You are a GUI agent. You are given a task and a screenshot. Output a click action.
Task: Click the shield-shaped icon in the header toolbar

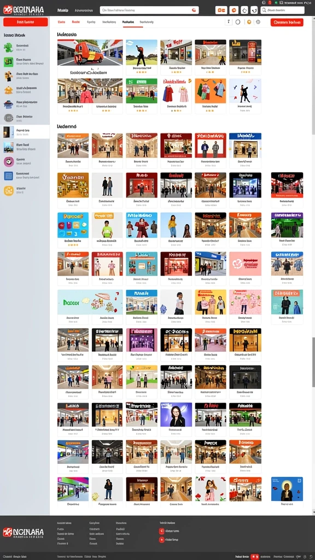tap(254, 10)
